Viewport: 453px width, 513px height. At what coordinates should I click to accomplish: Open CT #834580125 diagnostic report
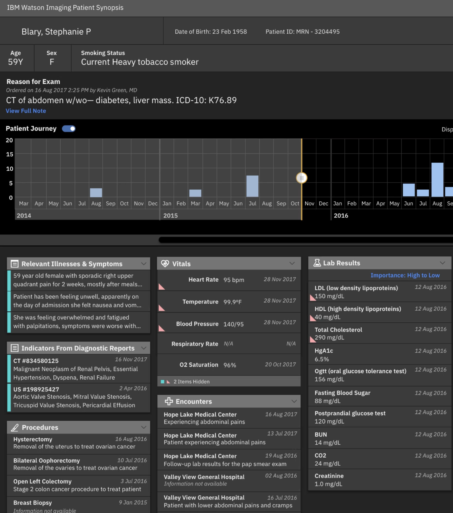79,369
